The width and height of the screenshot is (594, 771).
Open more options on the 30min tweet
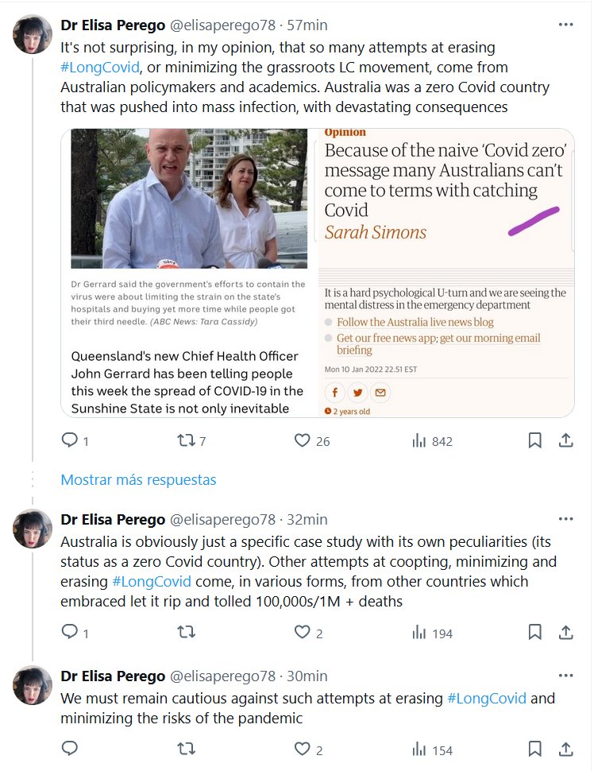click(x=565, y=676)
